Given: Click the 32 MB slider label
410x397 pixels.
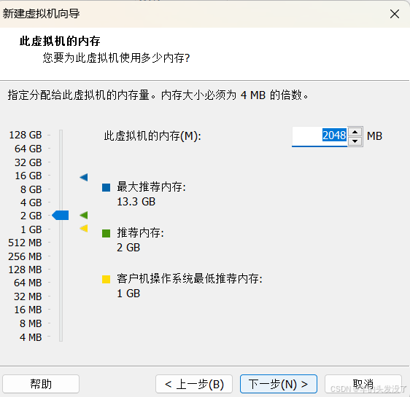Looking at the screenshot, I should pyautogui.click(x=28, y=296).
